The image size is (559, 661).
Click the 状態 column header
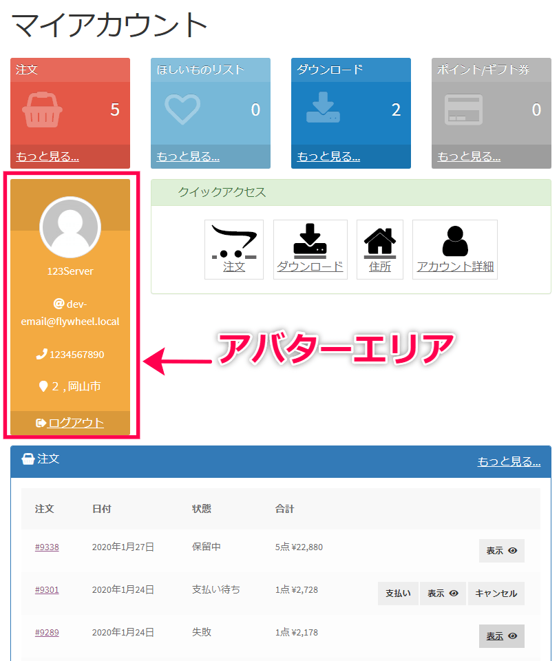tap(202, 509)
